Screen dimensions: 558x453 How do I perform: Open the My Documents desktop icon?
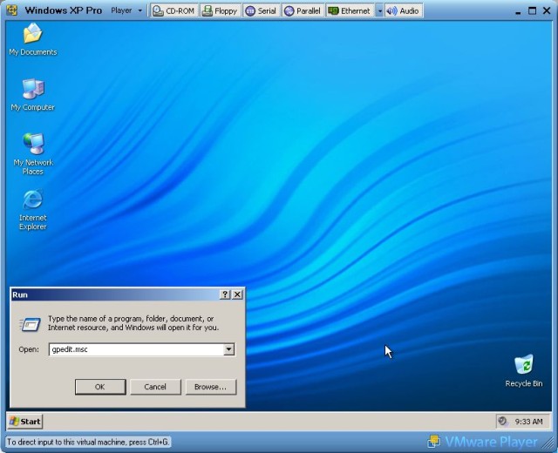pyautogui.click(x=33, y=39)
